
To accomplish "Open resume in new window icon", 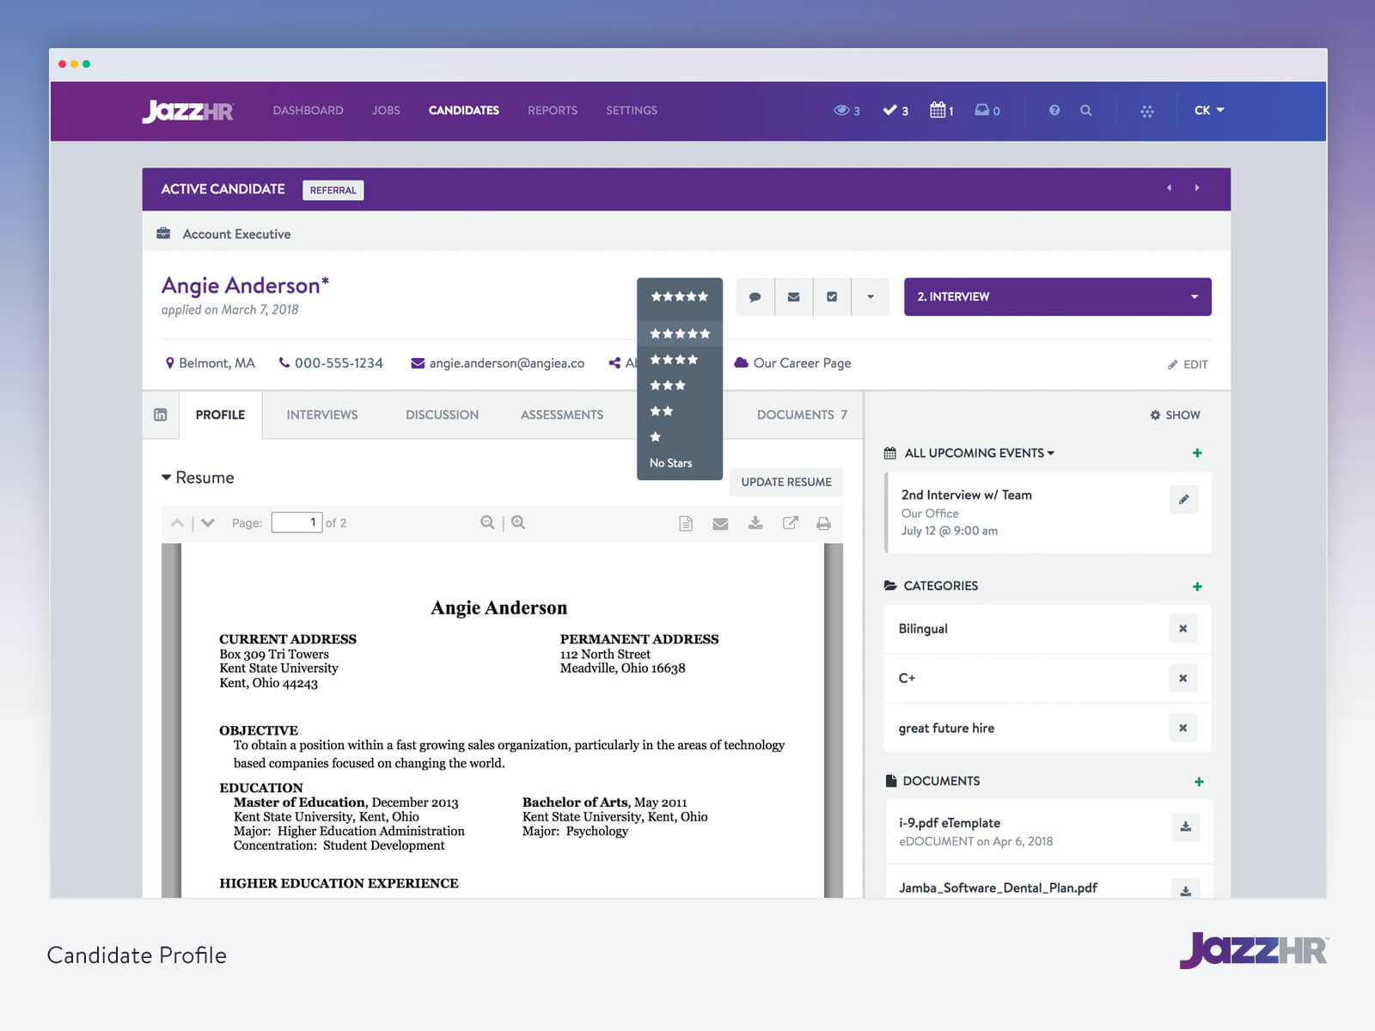I will click(x=790, y=523).
